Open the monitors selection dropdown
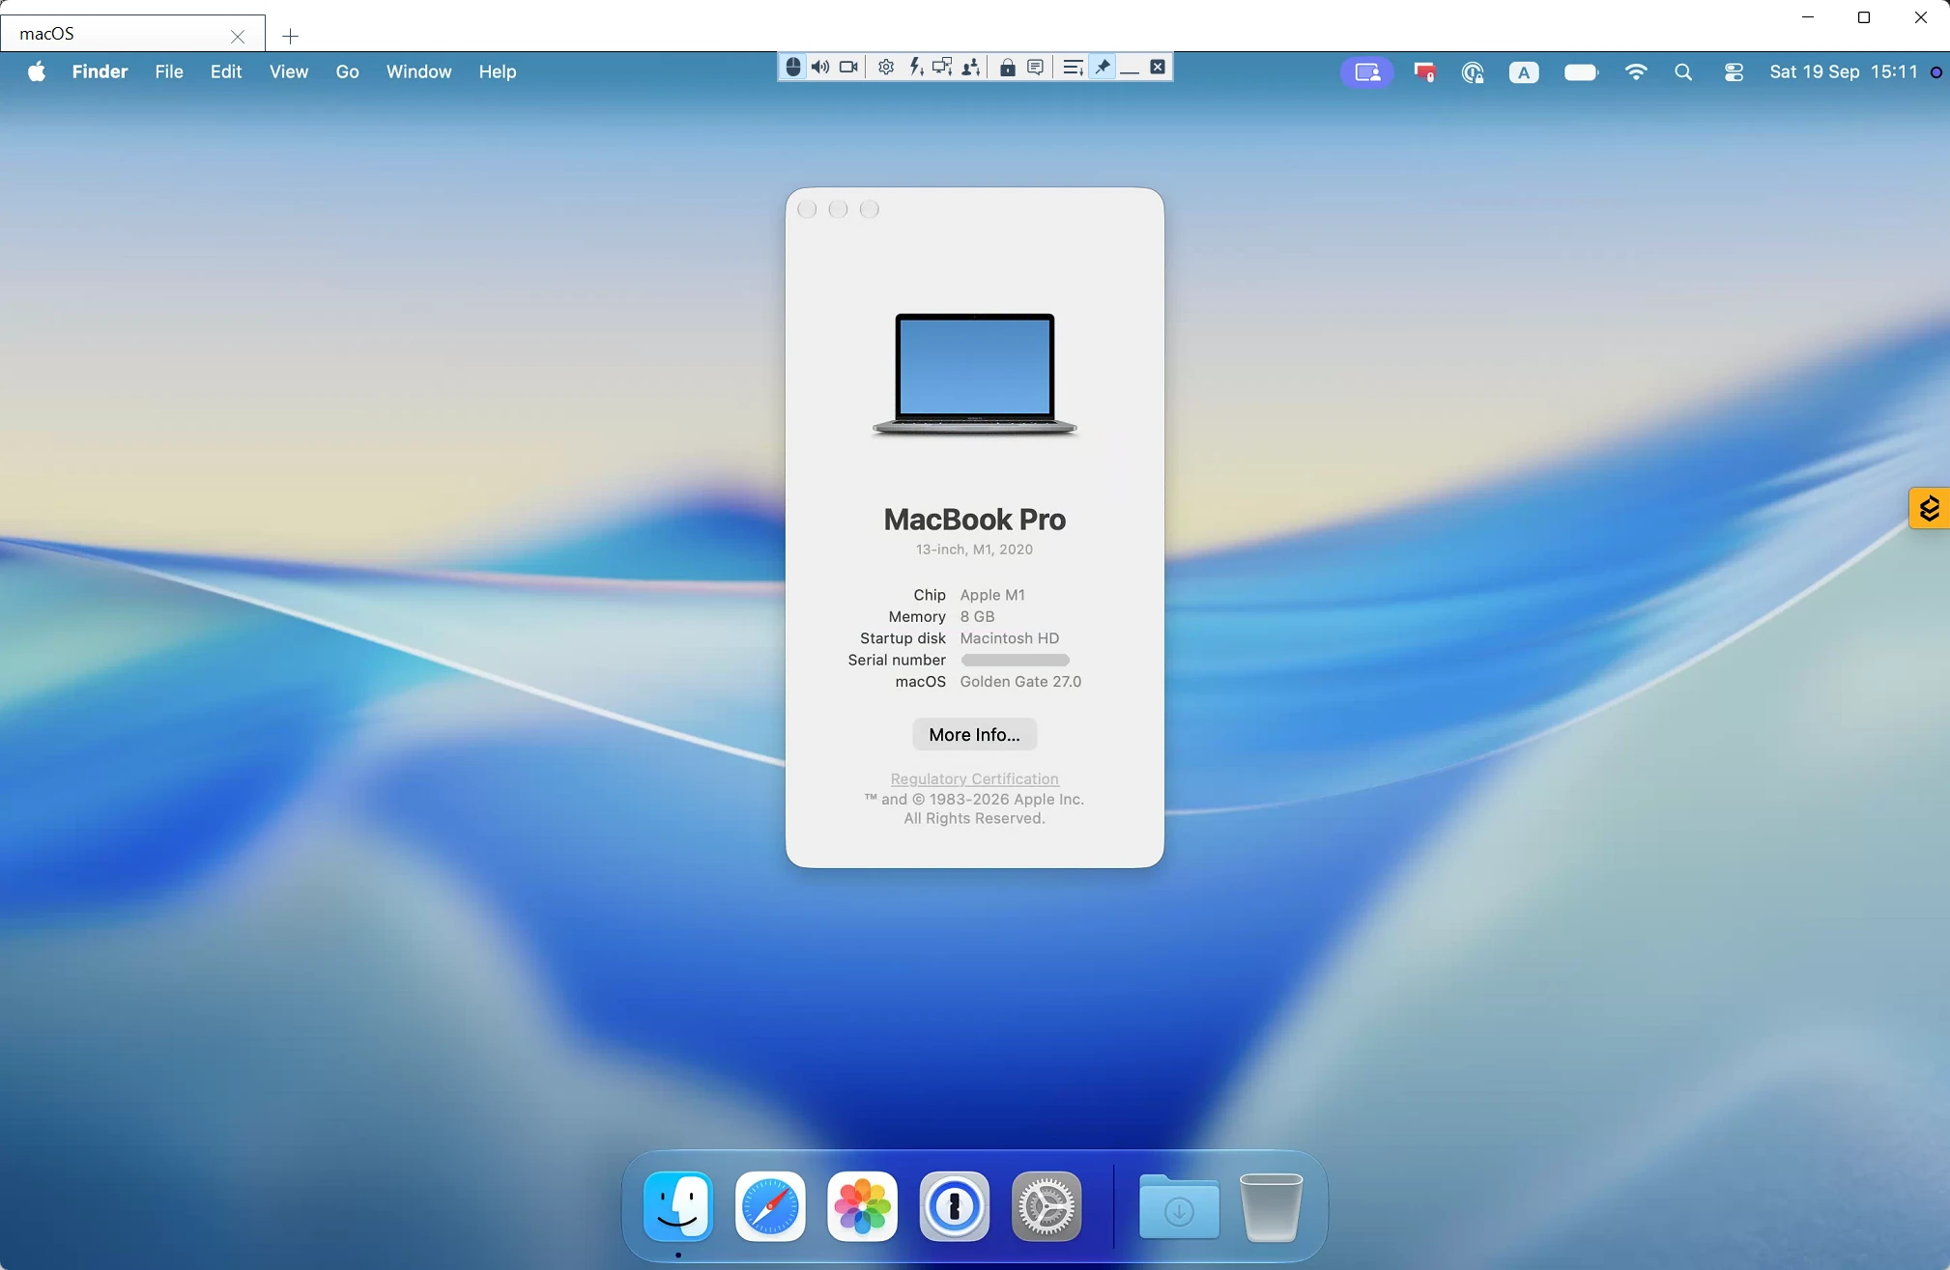This screenshot has height=1270, width=1950. pos(942,67)
